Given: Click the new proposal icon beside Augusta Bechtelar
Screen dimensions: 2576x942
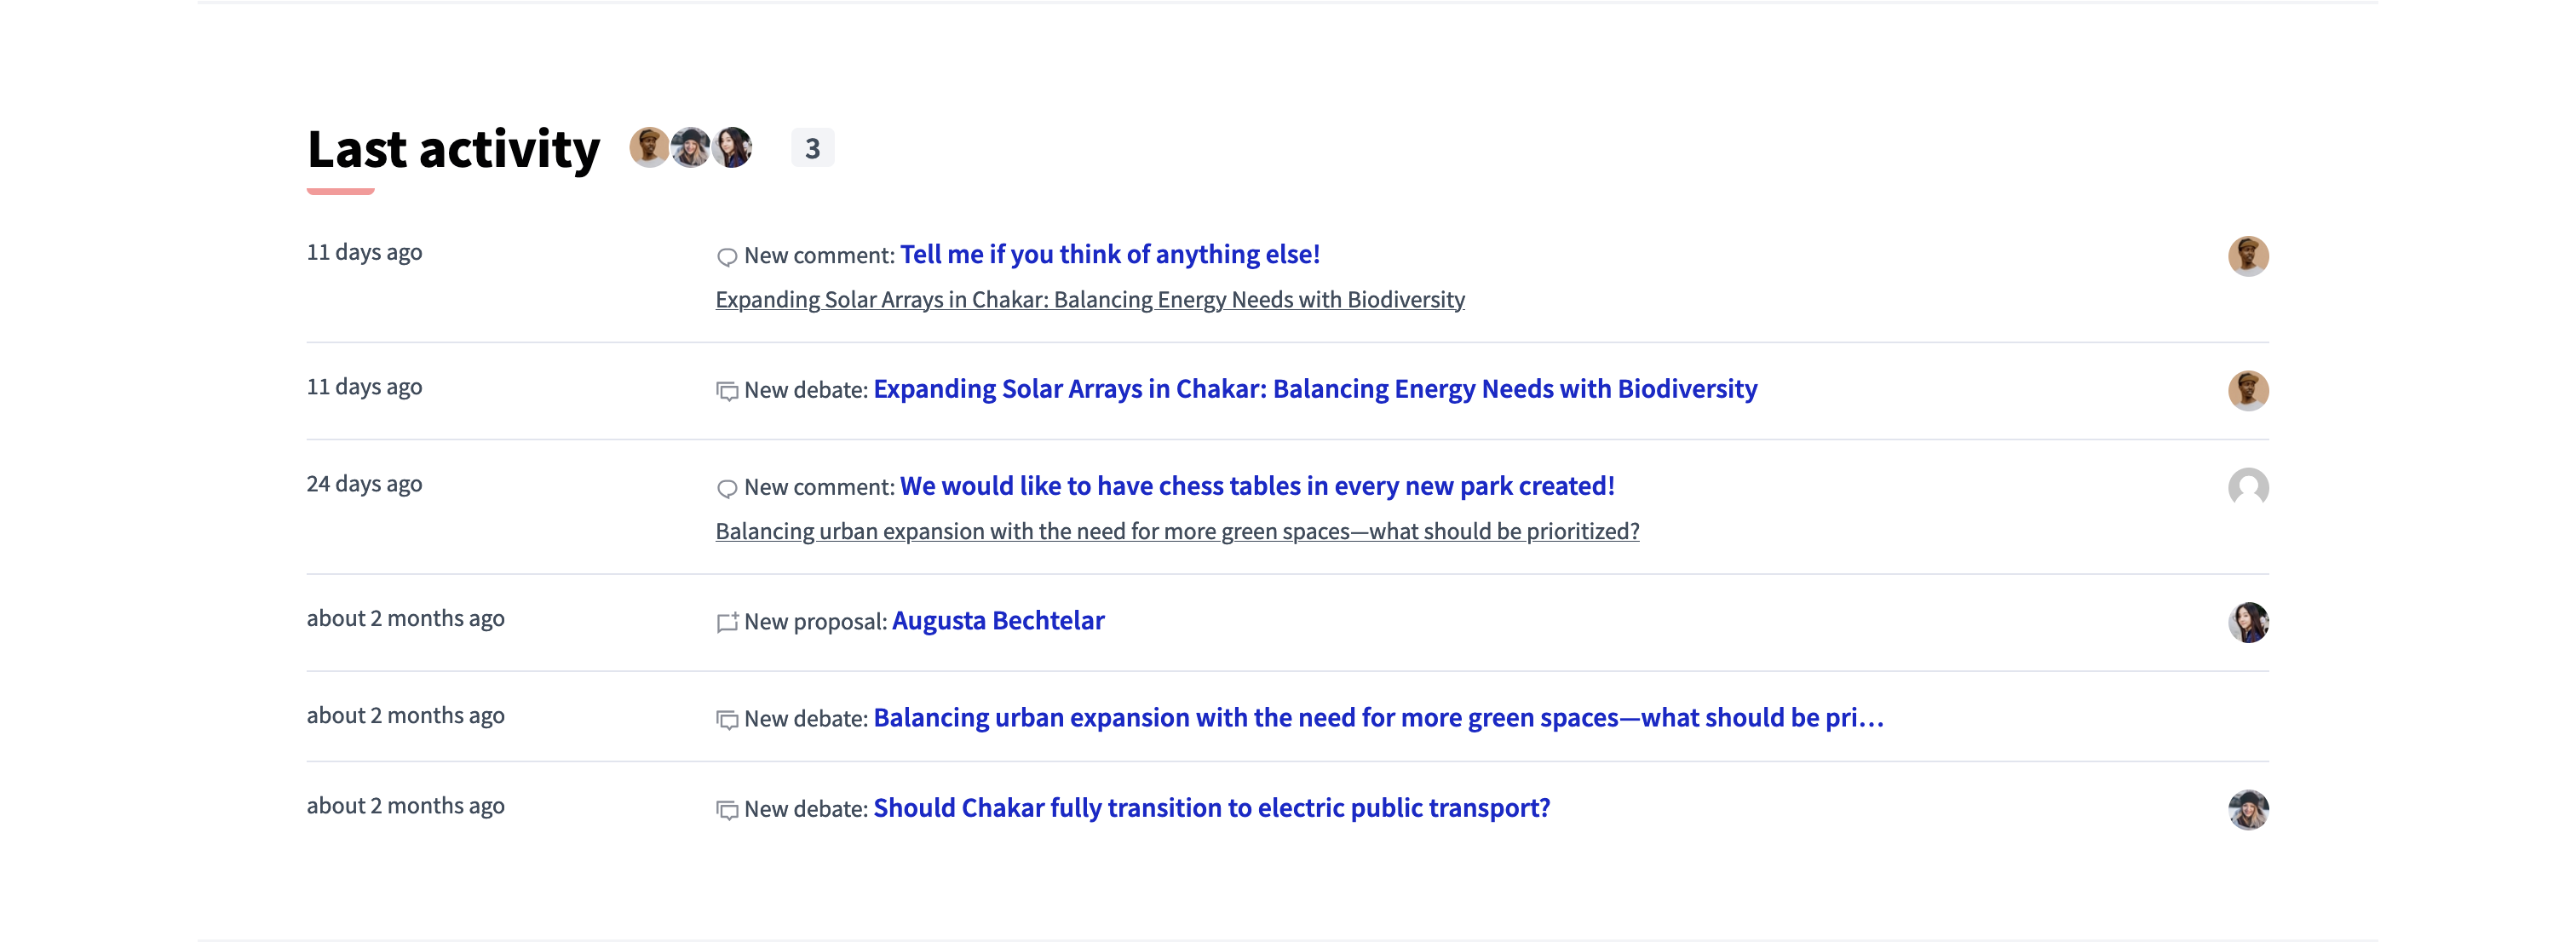Looking at the screenshot, I should point(727,622).
